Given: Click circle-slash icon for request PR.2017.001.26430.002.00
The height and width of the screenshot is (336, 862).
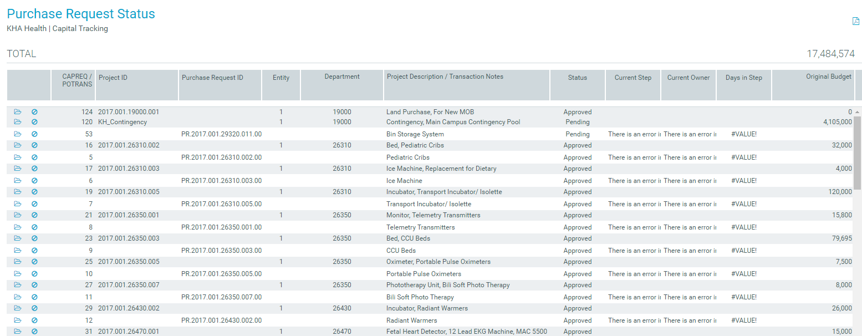Looking at the screenshot, I should (x=34, y=320).
